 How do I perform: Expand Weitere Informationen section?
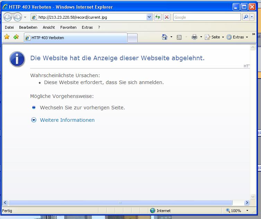pos(67,120)
